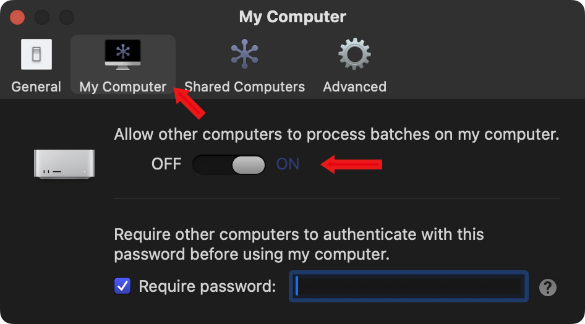Select the My Computer tab label
This screenshot has height=324, width=585.
[x=122, y=87]
